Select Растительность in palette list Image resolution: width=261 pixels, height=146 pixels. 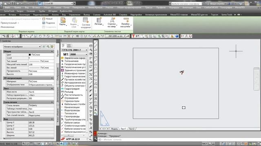click(x=73, y=95)
